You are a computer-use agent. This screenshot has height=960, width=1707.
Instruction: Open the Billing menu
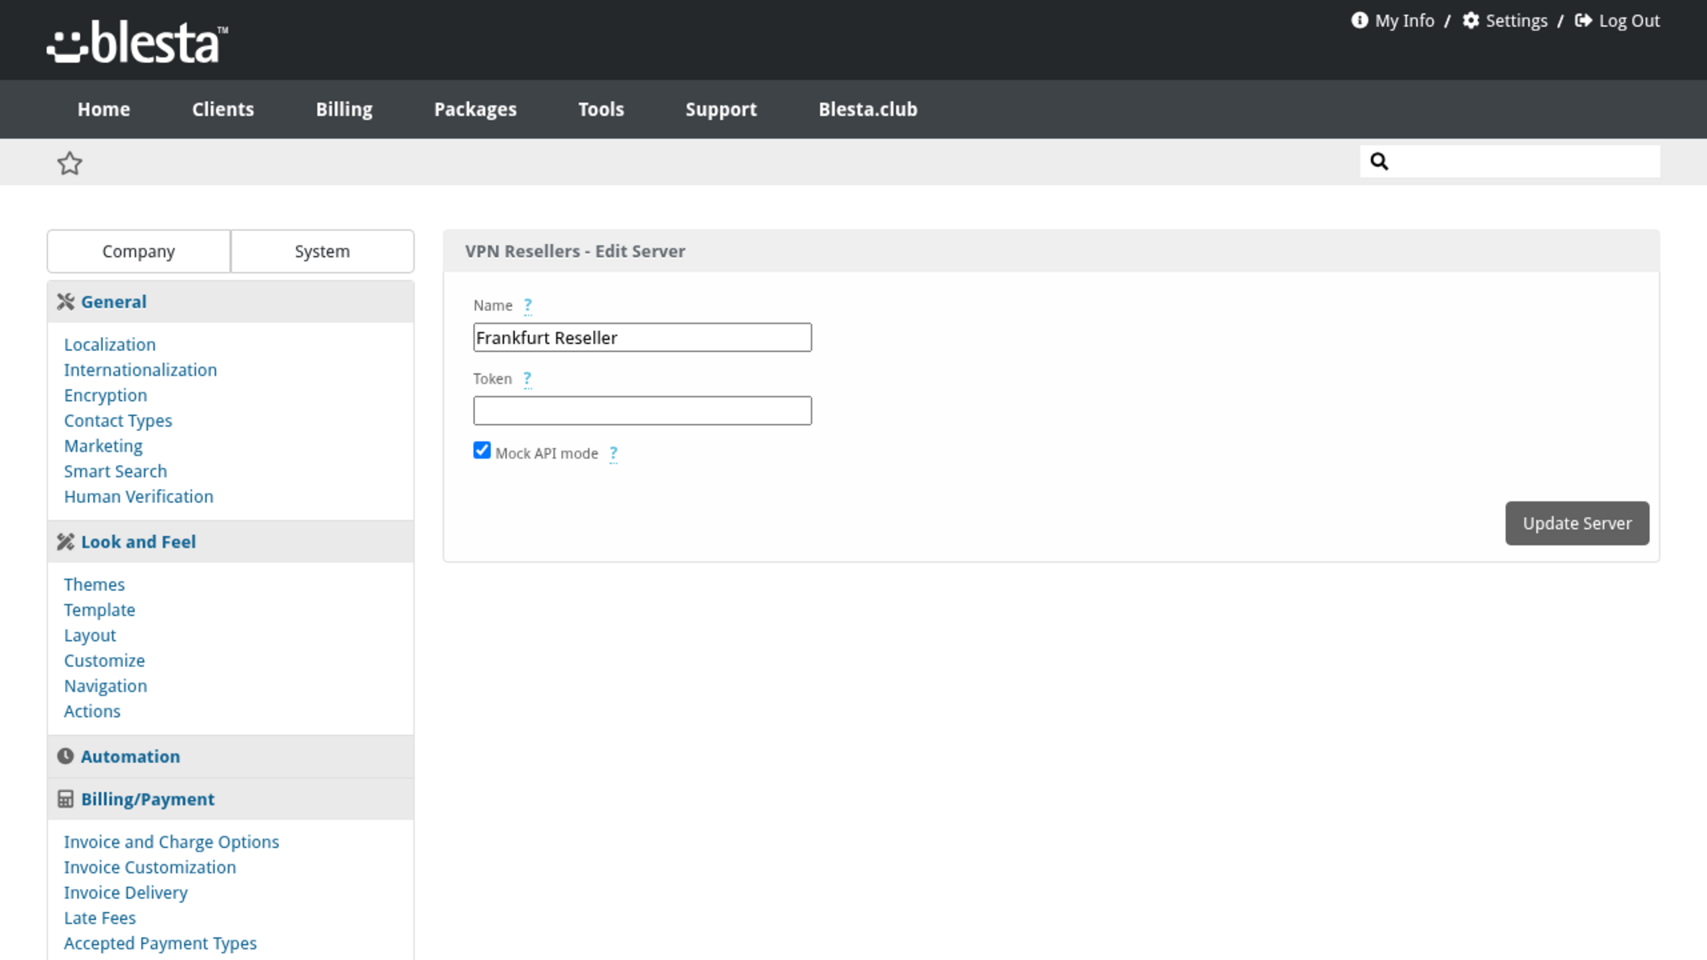344,109
